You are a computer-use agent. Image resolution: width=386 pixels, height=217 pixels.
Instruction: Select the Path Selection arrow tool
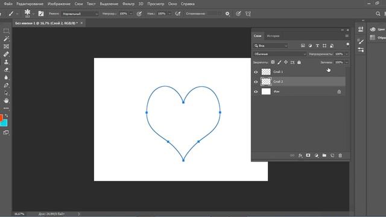6,93
